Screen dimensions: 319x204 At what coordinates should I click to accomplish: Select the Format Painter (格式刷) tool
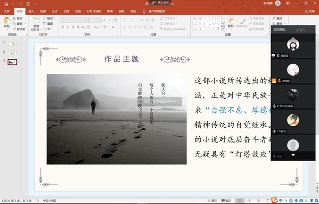click(19, 29)
